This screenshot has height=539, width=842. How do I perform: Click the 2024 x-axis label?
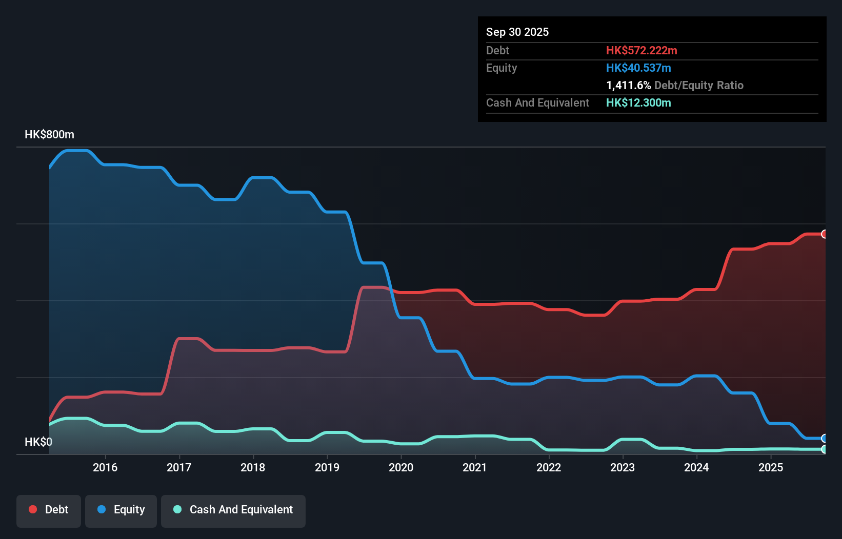[696, 467]
